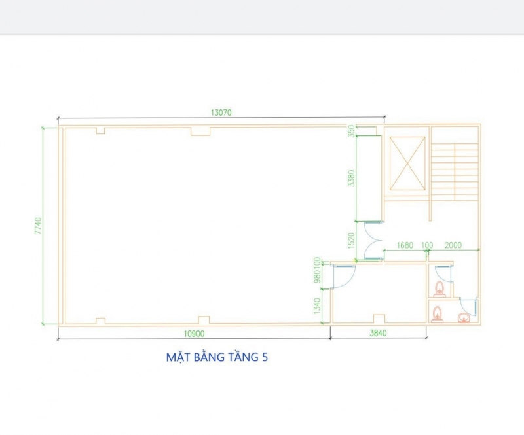Screen dimensions: 524x435
Task: Click the 1520 door width dimension
Action: [352, 241]
